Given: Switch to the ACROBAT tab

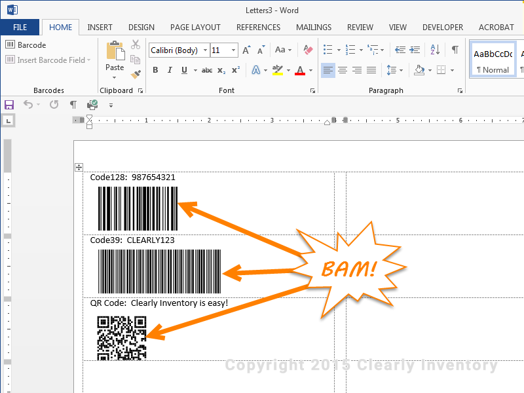Looking at the screenshot, I should [496, 28].
